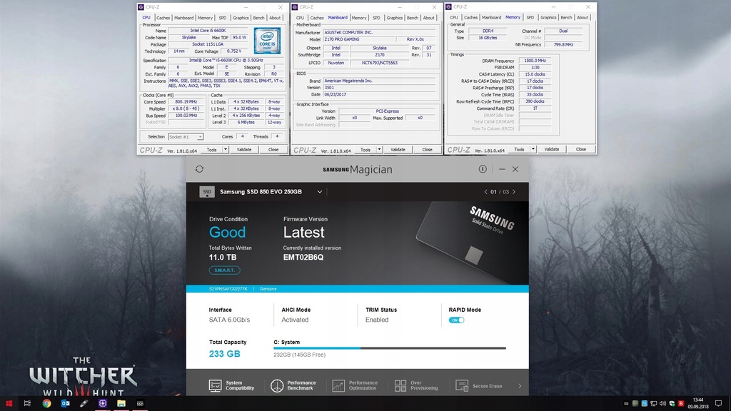Click Total Bytes Written value 11.0 TB

[223, 257]
